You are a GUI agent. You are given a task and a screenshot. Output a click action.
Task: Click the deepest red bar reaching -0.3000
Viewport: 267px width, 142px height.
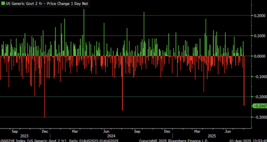(45, 86)
